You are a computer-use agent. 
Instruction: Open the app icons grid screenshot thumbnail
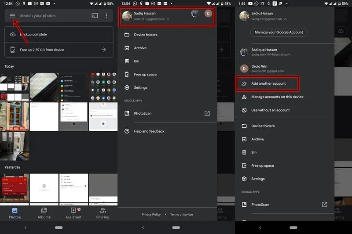coord(103,87)
